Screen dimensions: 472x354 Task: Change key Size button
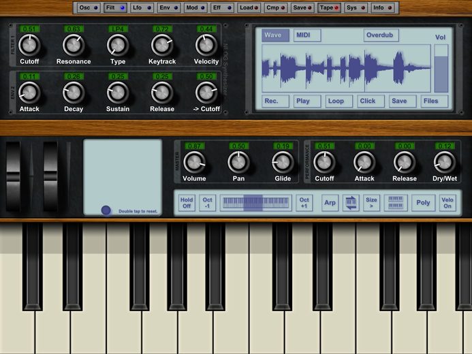pyautogui.click(x=371, y=203)
